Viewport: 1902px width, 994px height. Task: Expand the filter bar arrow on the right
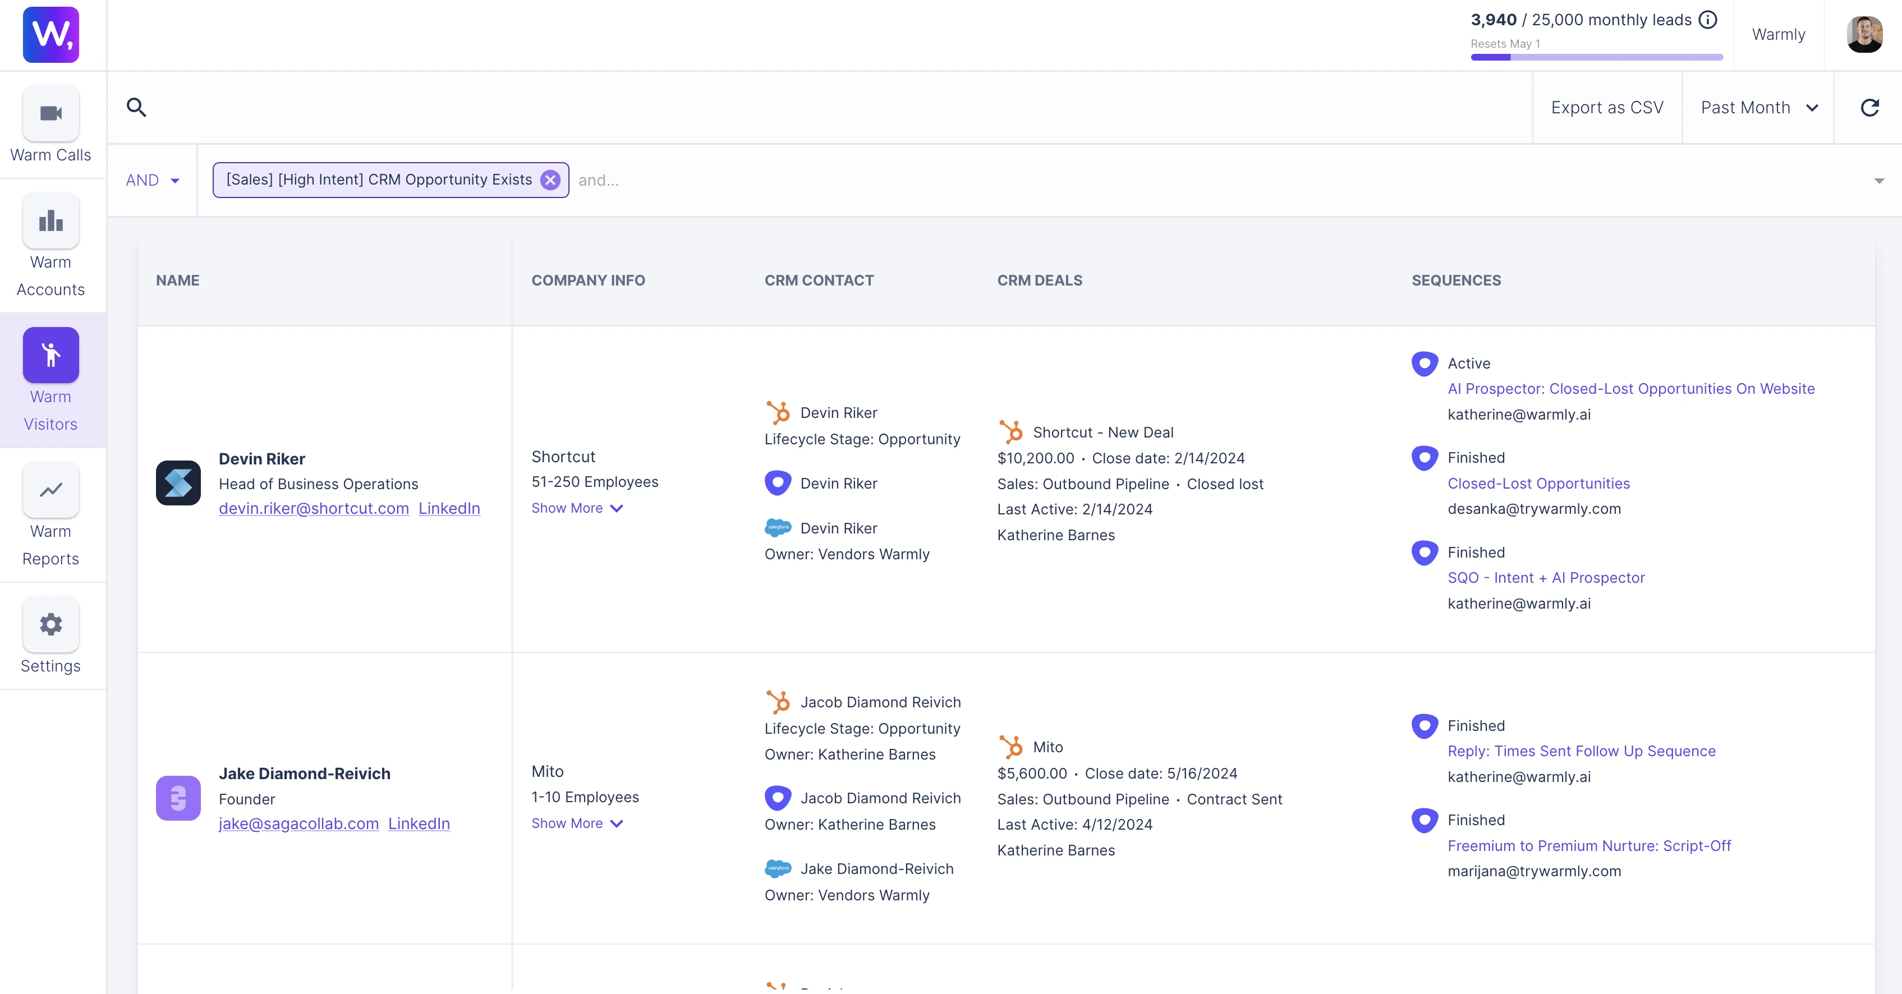click(x=1879, y=181)
